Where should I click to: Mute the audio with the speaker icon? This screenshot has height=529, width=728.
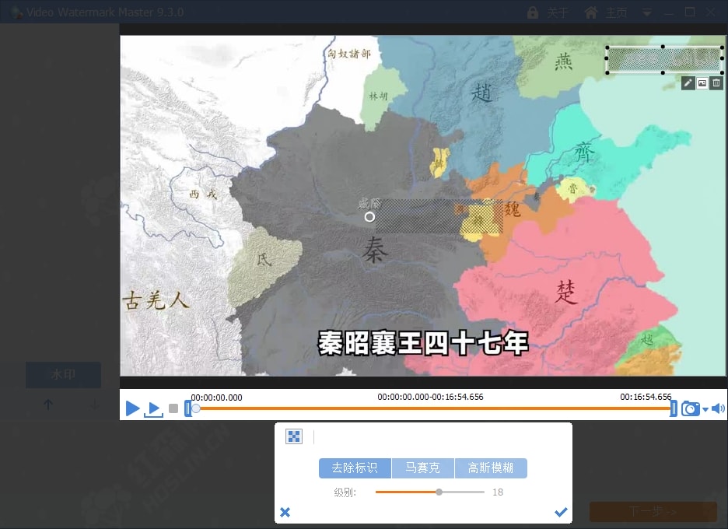coord(718,408)
